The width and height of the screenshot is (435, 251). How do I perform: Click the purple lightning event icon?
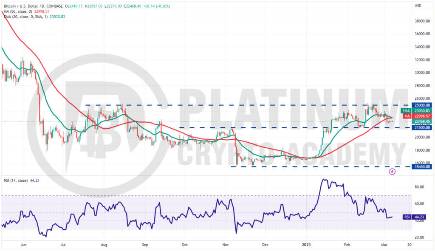tap(392, 172)
